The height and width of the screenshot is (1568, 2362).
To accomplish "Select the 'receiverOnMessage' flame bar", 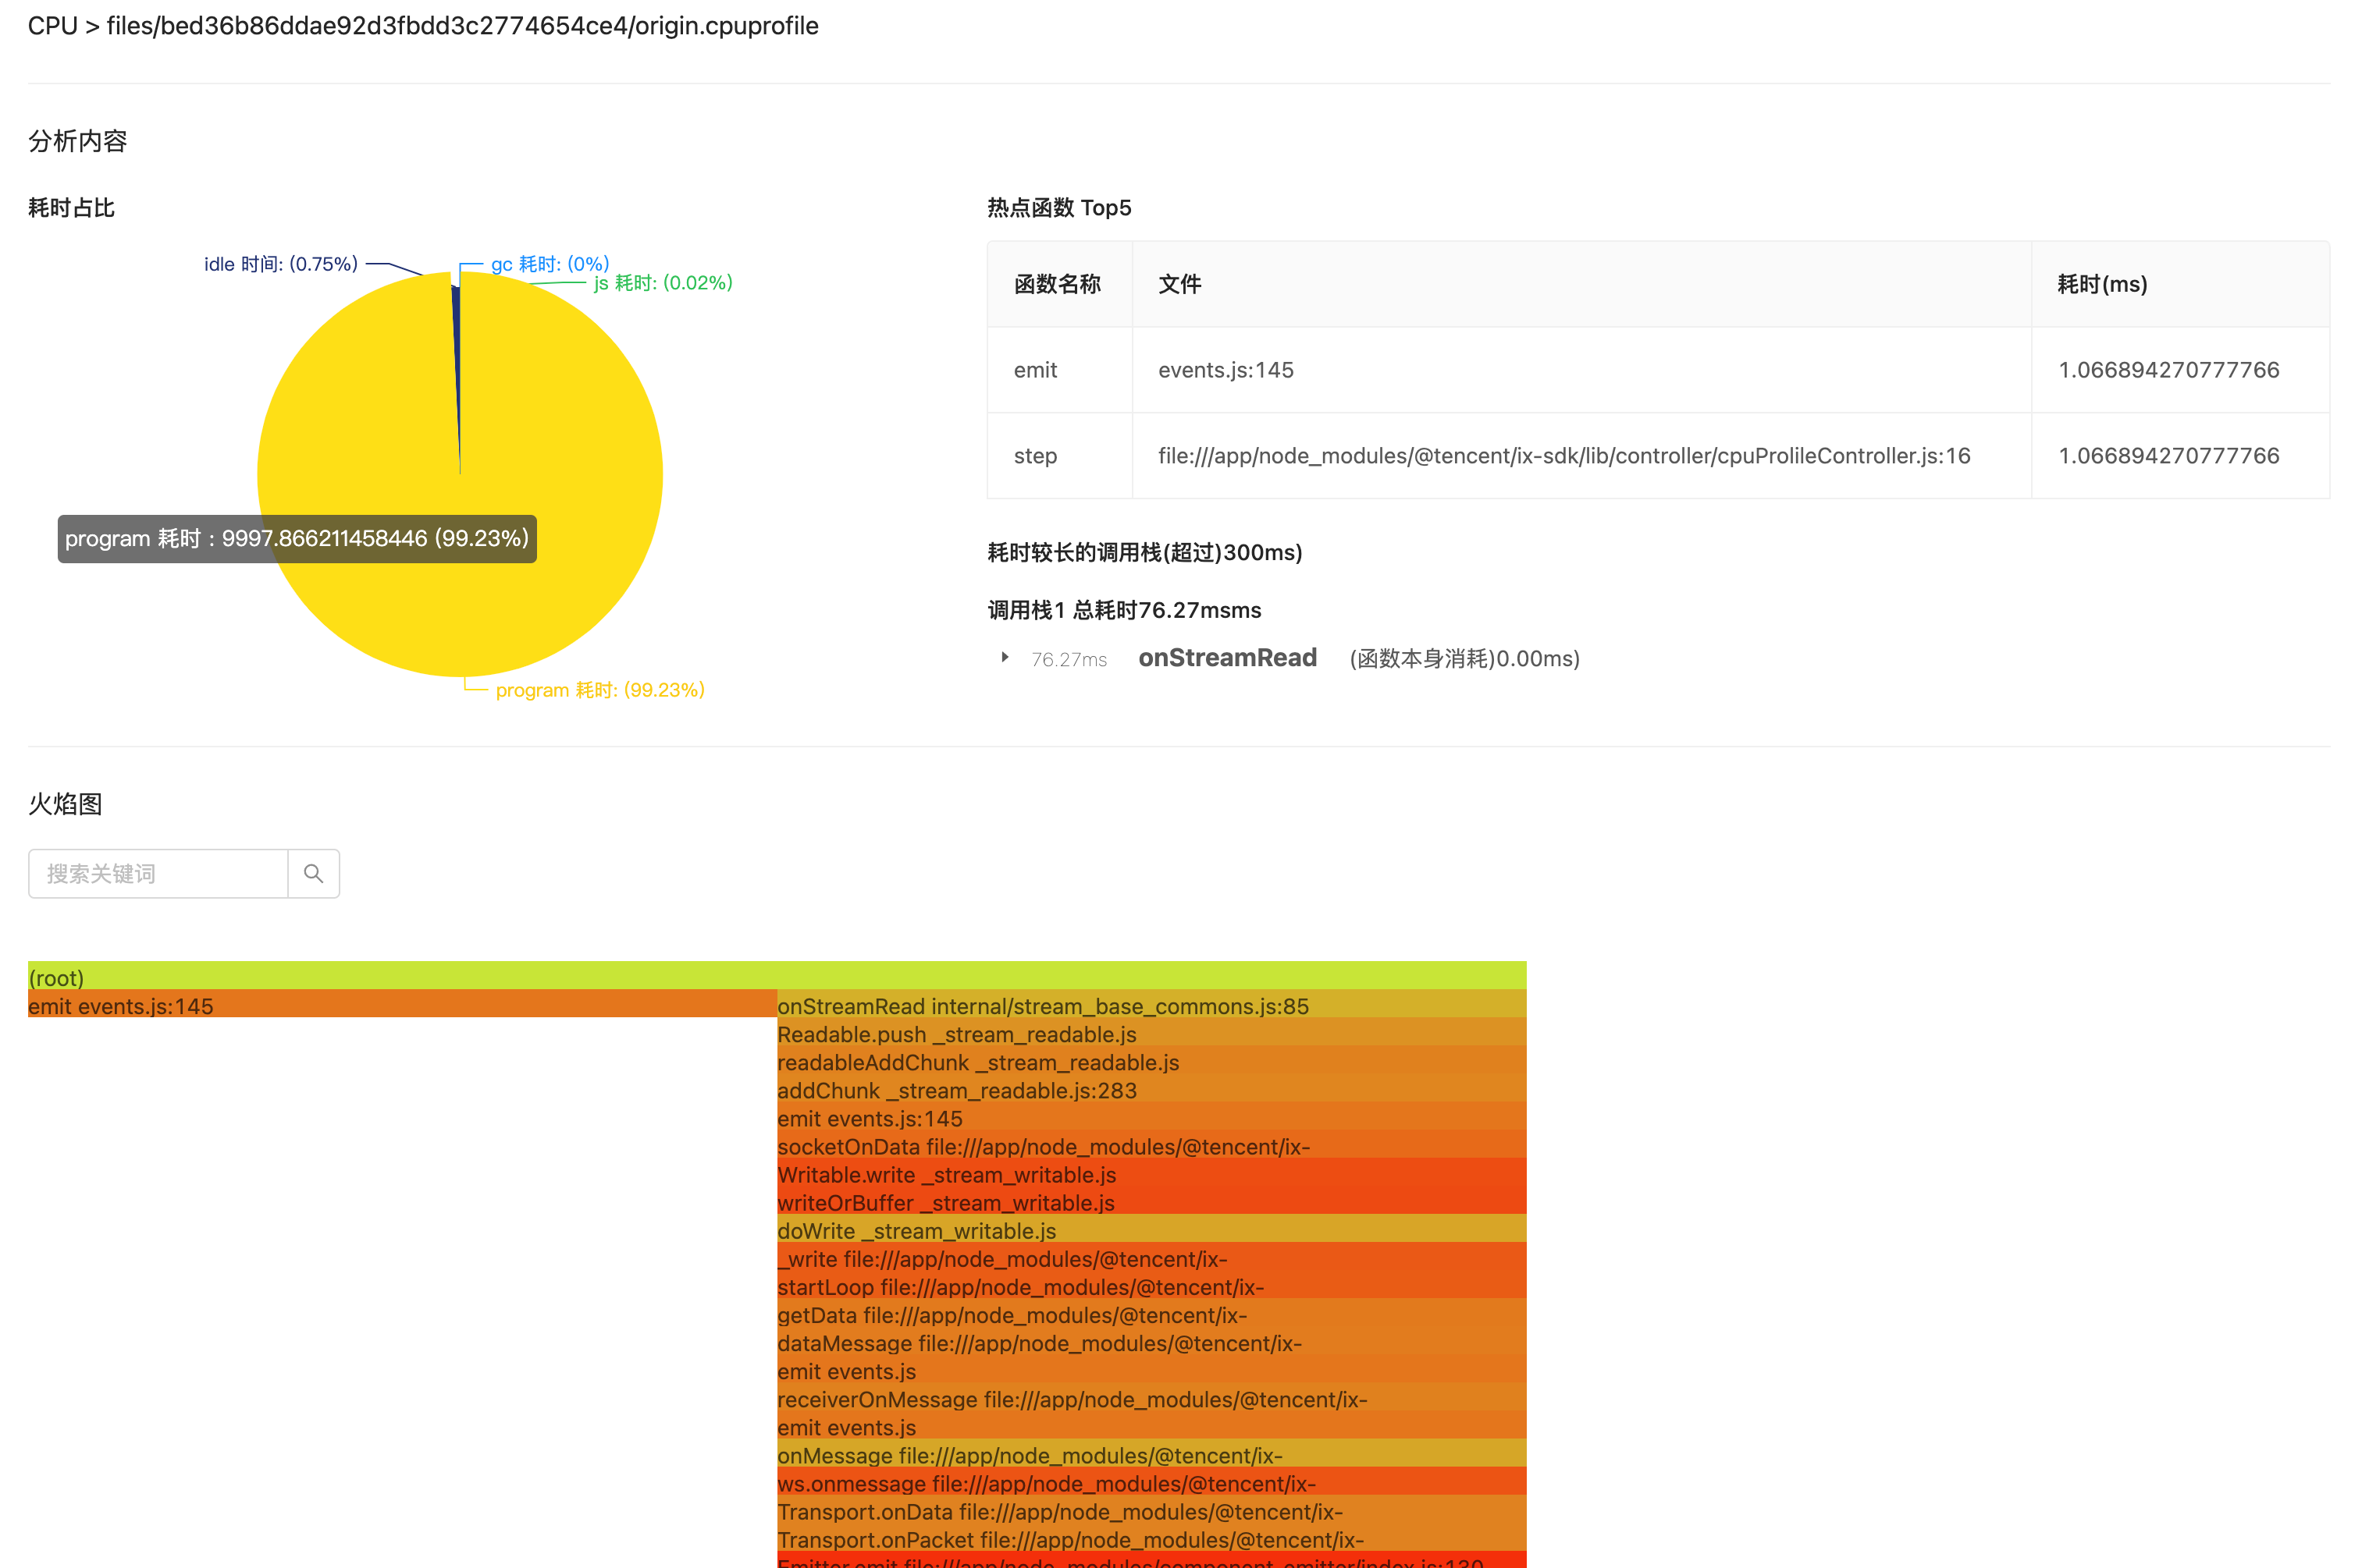I will pos(1151,1398).
